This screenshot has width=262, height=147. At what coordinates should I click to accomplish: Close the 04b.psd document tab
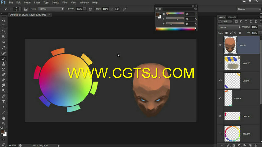(x=50, y=15)
